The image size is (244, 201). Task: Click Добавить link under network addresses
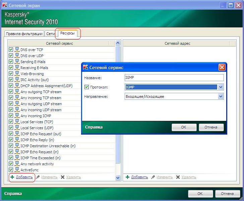(139, 177)
